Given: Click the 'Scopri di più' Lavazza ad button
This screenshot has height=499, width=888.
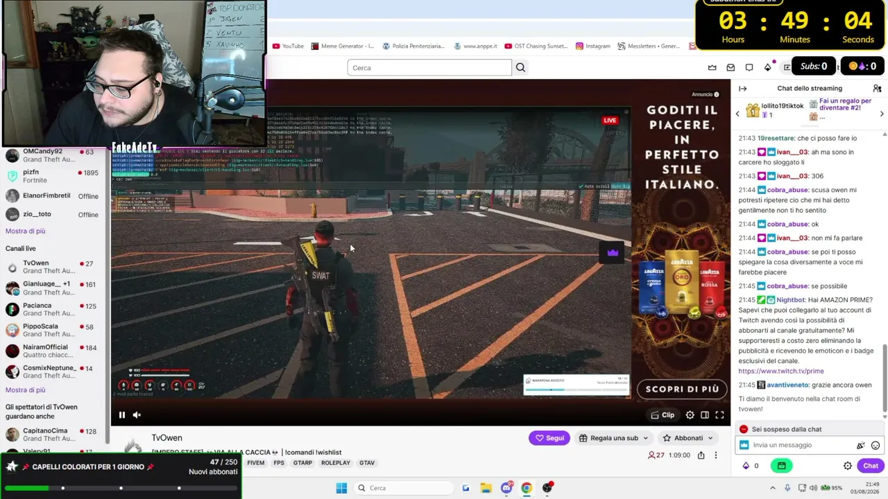Looking at the screenshot, I should pyautogui.click(x=682, y=389).
